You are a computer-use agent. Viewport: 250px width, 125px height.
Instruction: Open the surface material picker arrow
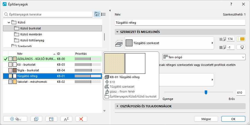(212, 80)
